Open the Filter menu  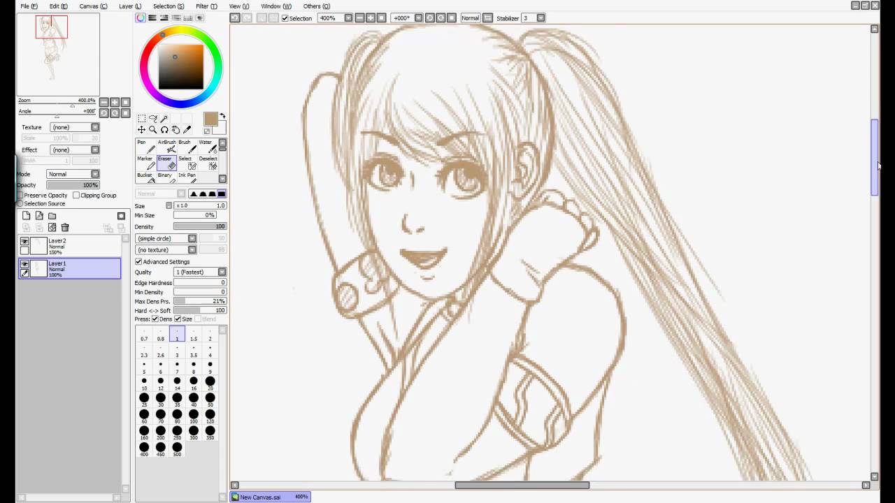click(206, 6)
